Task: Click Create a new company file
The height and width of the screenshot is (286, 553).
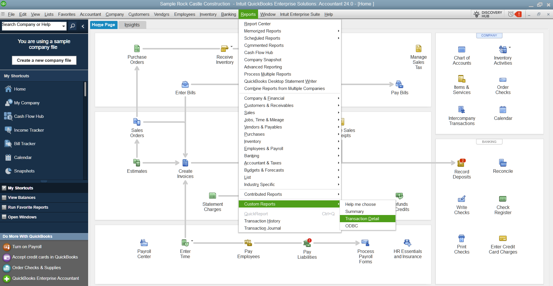Action: pyautogui.click(x=44, y=60)
